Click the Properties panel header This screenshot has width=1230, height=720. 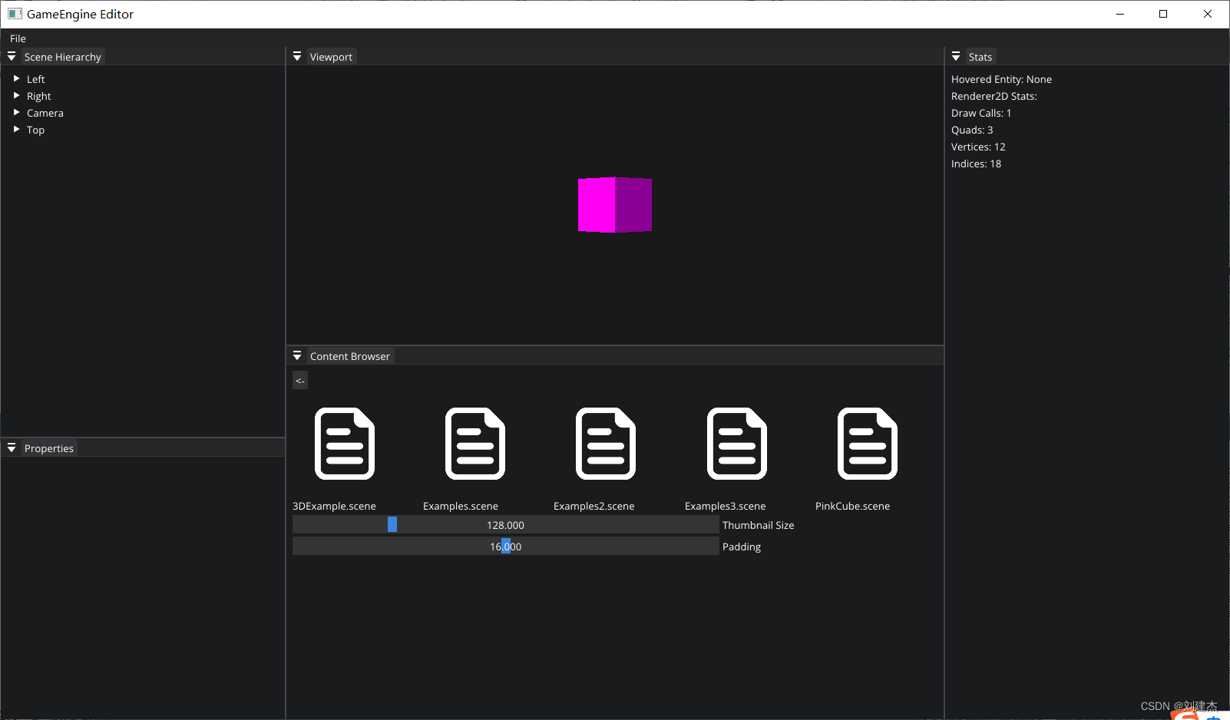48,448
